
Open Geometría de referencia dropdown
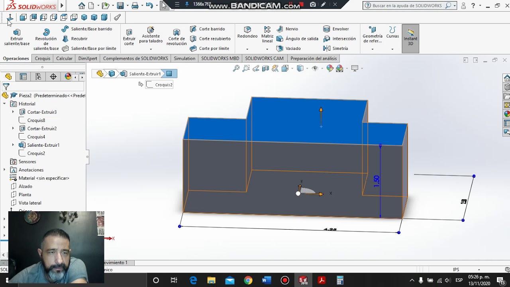[373, 49]
